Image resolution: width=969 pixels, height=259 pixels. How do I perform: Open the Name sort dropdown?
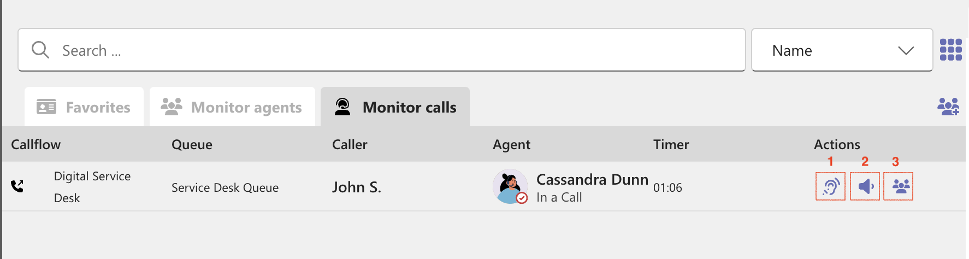pyautogui.click(x=842, y=50)
